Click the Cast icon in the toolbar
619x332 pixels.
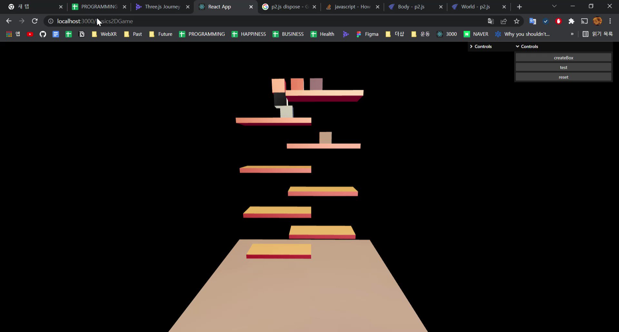[584, 21]
